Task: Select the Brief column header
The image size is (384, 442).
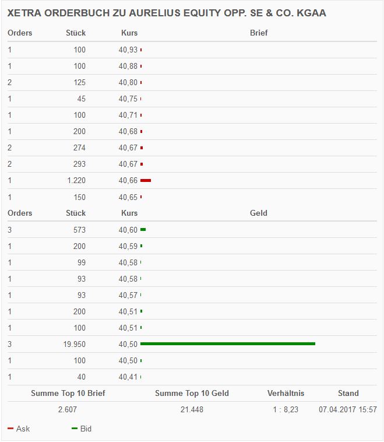Action: (x=259, y=33)
